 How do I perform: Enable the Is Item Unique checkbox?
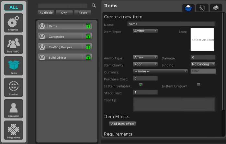click(198, 85)
